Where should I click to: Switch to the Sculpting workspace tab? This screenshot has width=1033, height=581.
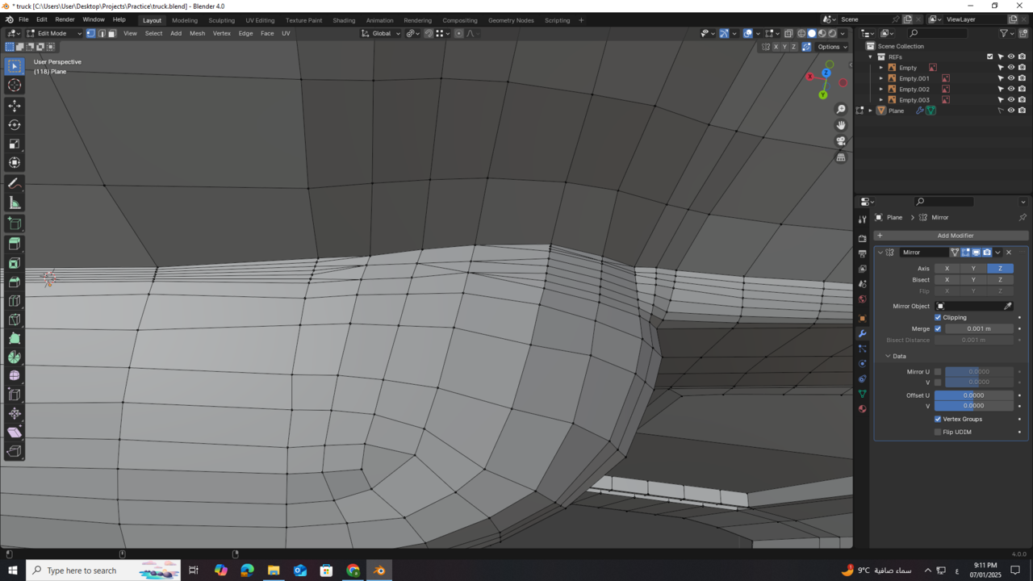click(221, 20)
